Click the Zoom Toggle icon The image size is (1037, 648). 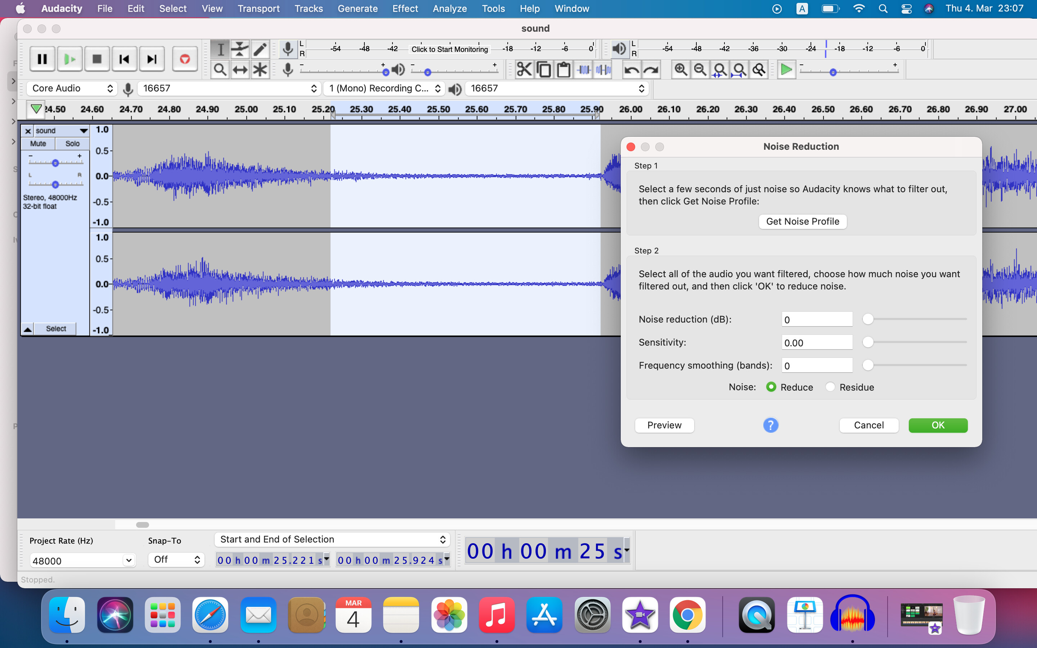[759, 69]
